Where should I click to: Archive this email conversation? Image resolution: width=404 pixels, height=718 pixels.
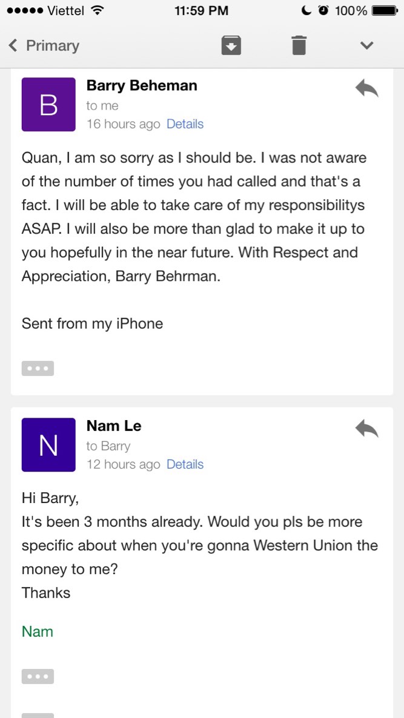(x=231, y=45)
